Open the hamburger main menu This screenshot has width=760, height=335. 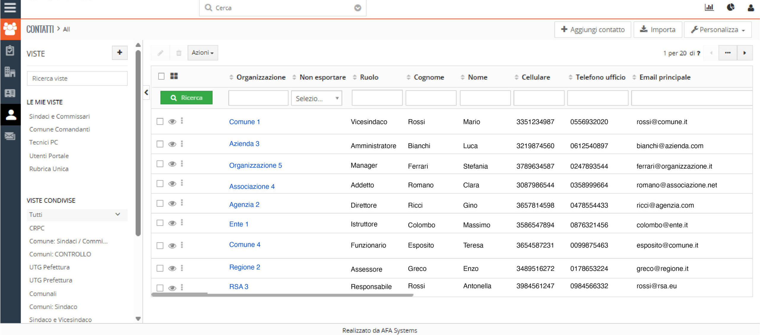pos(10,8)
